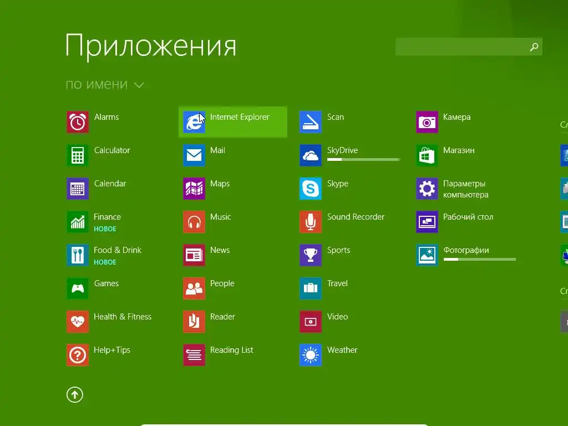This screenshot has width=568, height=426.
Task: Open the Weather sun icon
Action: coord(311,356)
